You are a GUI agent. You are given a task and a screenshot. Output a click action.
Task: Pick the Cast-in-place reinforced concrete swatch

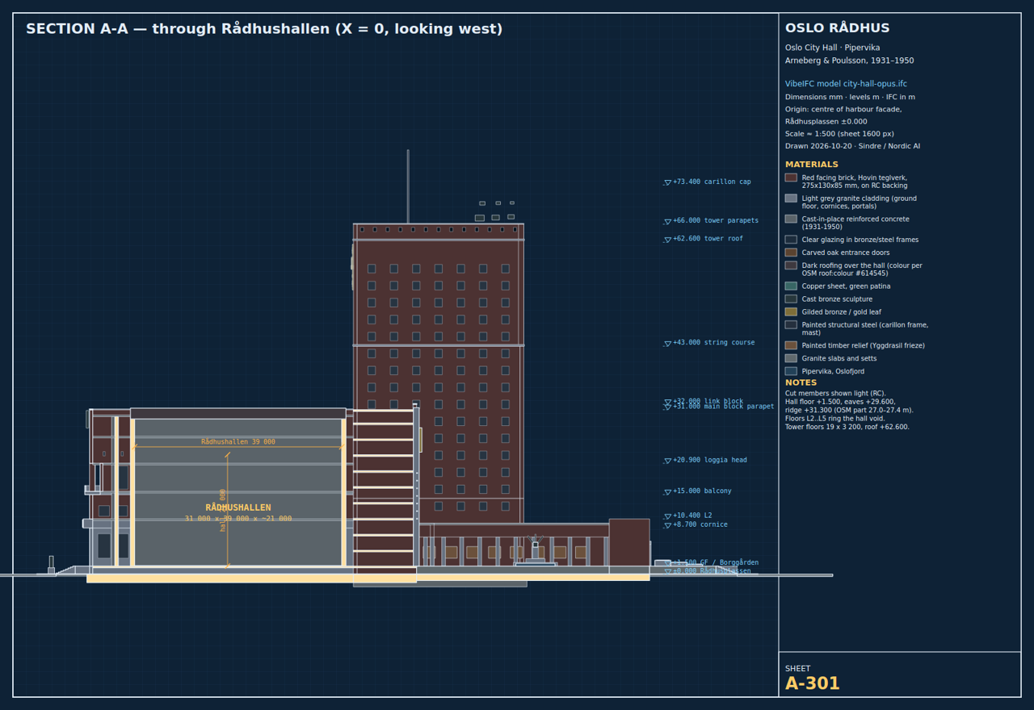point(791,219)
